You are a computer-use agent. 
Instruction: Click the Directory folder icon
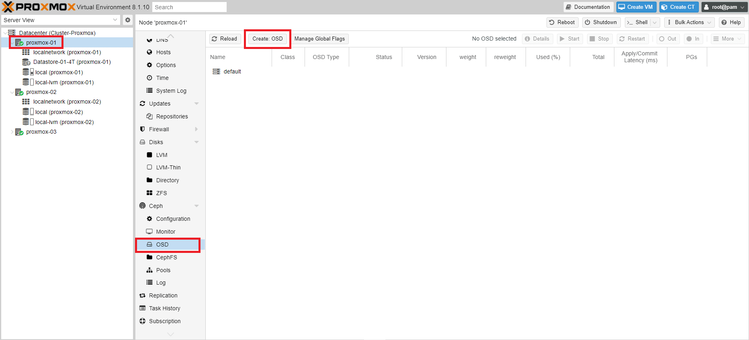(x=149, y=180)
